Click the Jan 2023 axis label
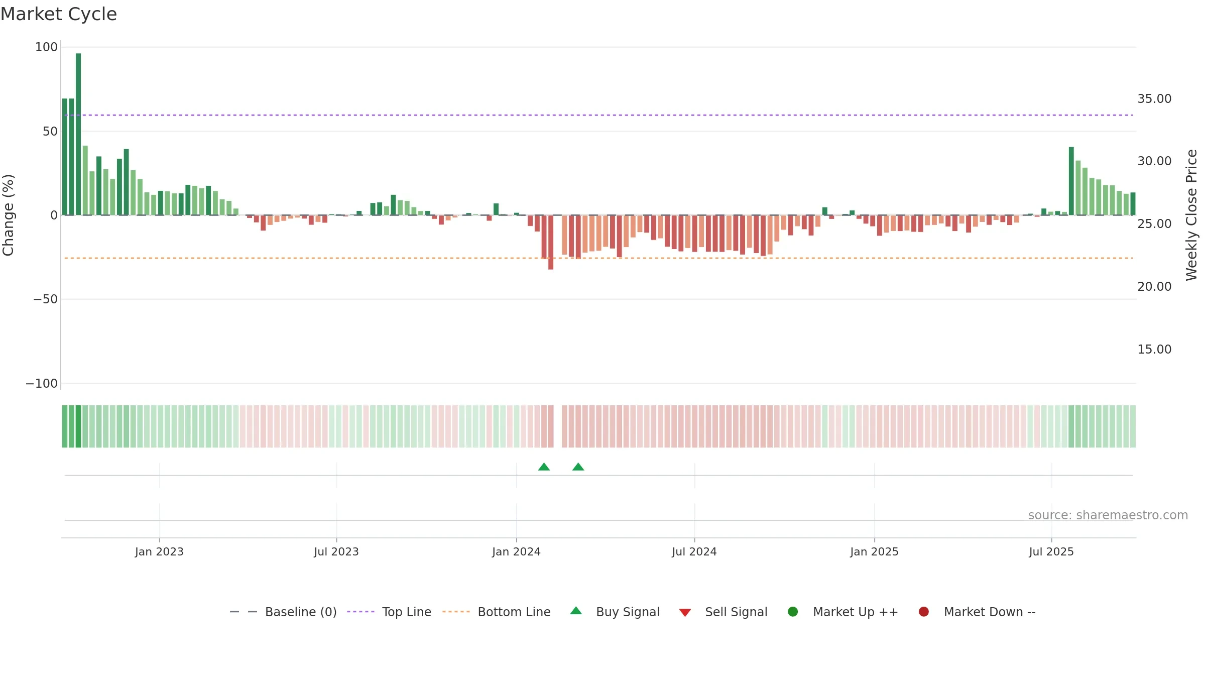The image size is (1205, 678). pos(159,551)
